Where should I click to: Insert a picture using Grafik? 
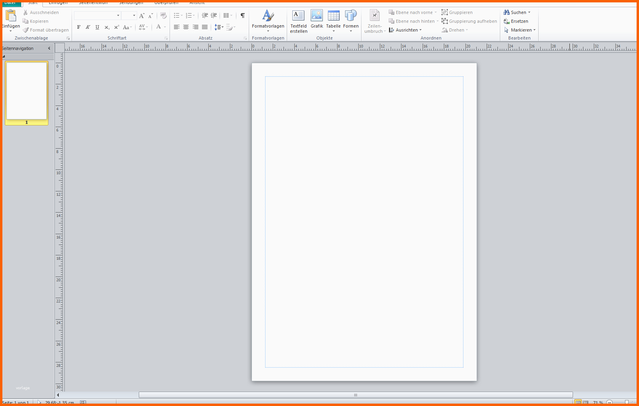click(317, 20)
